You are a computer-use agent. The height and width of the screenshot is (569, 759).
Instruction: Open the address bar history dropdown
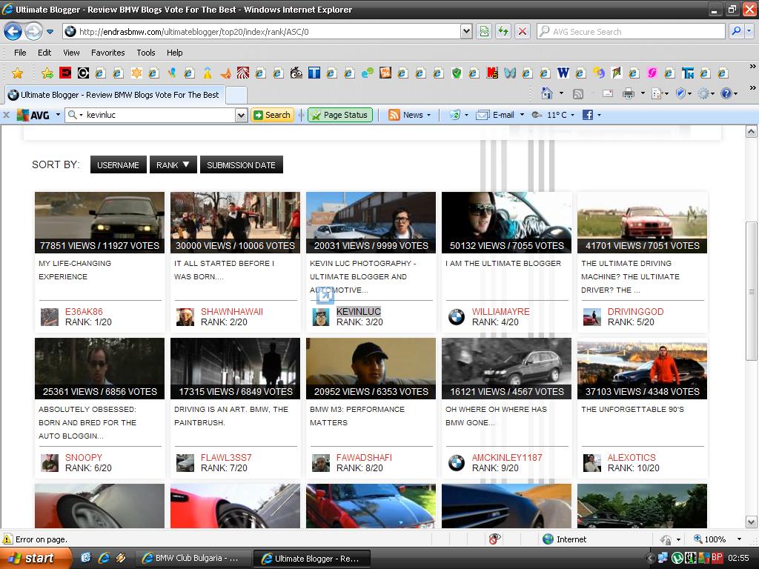pos(465,32)
